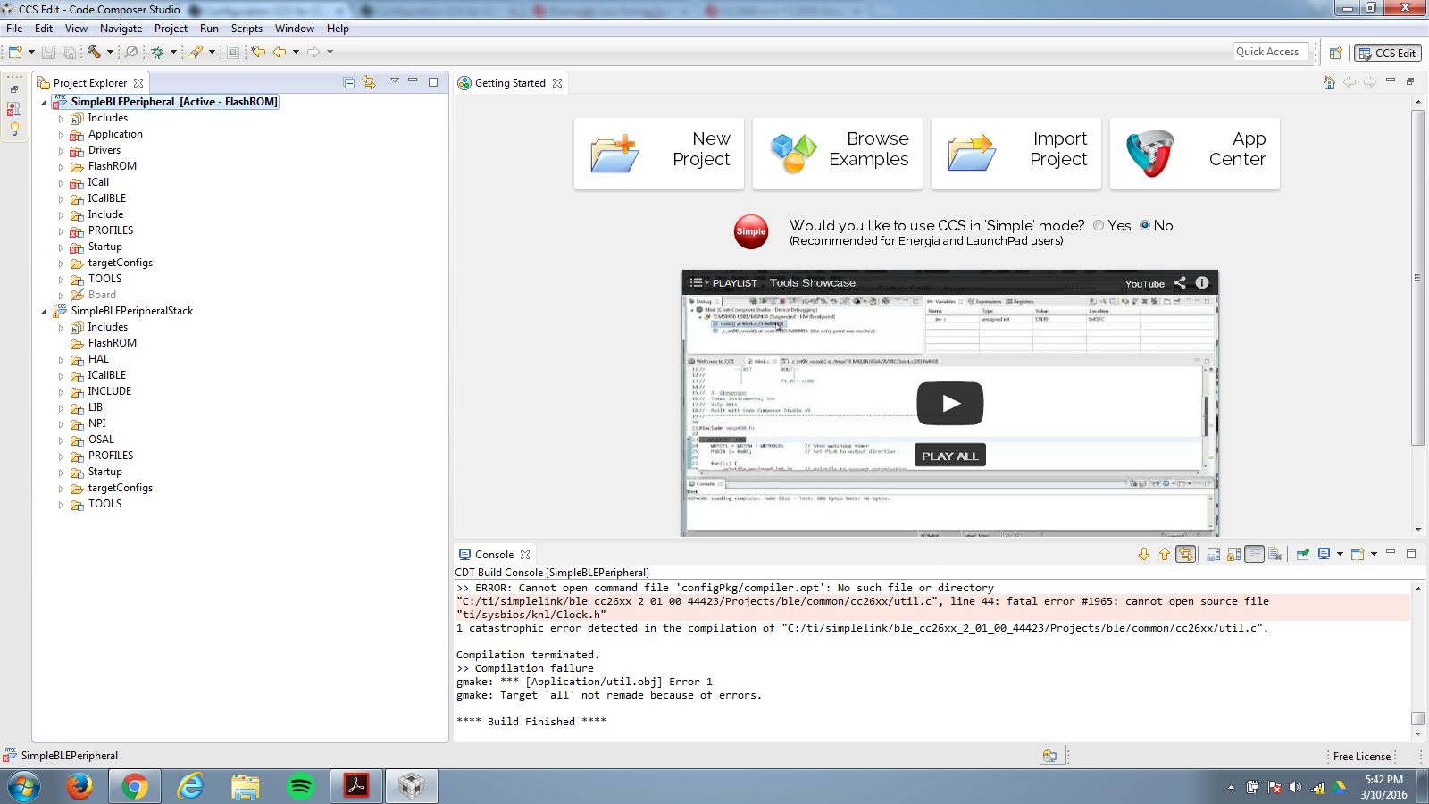Expand the Drivers folder
1429x804 pixels.
click(61, 151)
